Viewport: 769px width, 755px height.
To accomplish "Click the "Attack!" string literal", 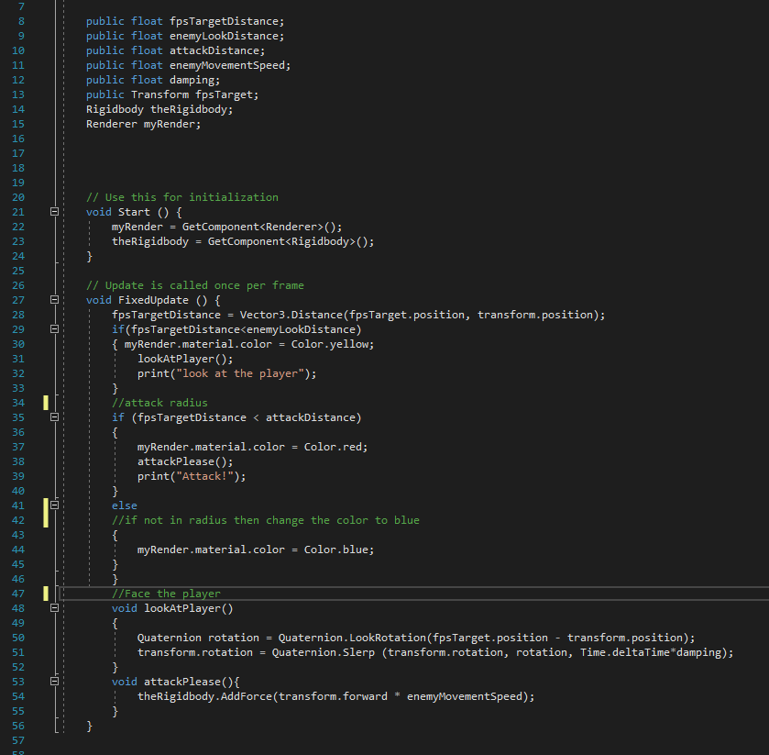I will (x=204, y=476).
